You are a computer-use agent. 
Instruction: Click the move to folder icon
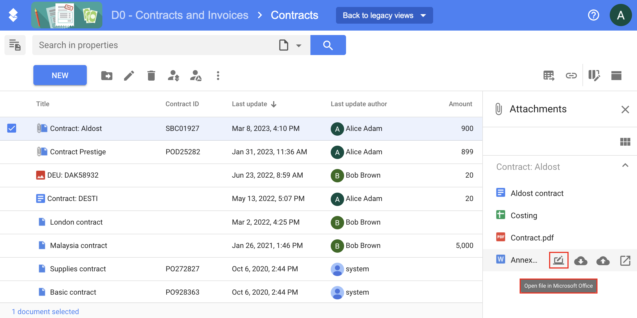[x=107, y=76]
